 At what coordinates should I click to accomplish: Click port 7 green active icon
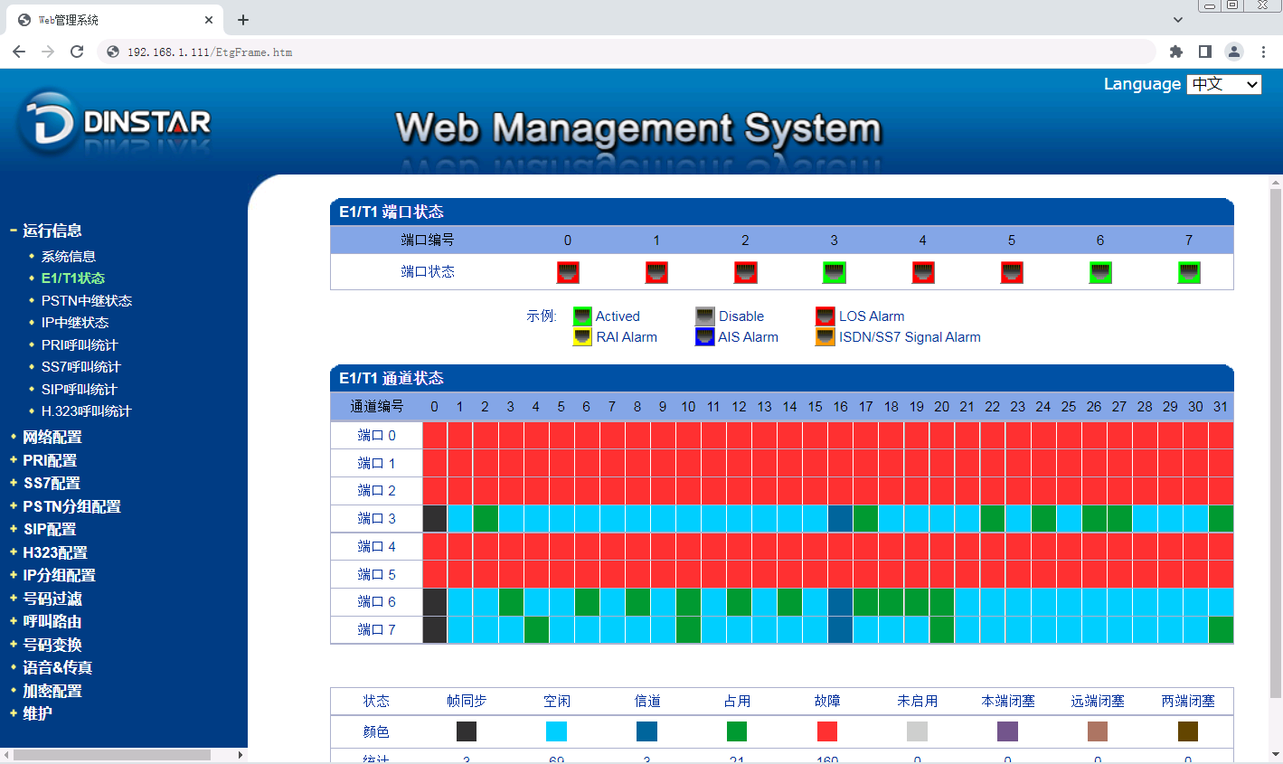1189,272
